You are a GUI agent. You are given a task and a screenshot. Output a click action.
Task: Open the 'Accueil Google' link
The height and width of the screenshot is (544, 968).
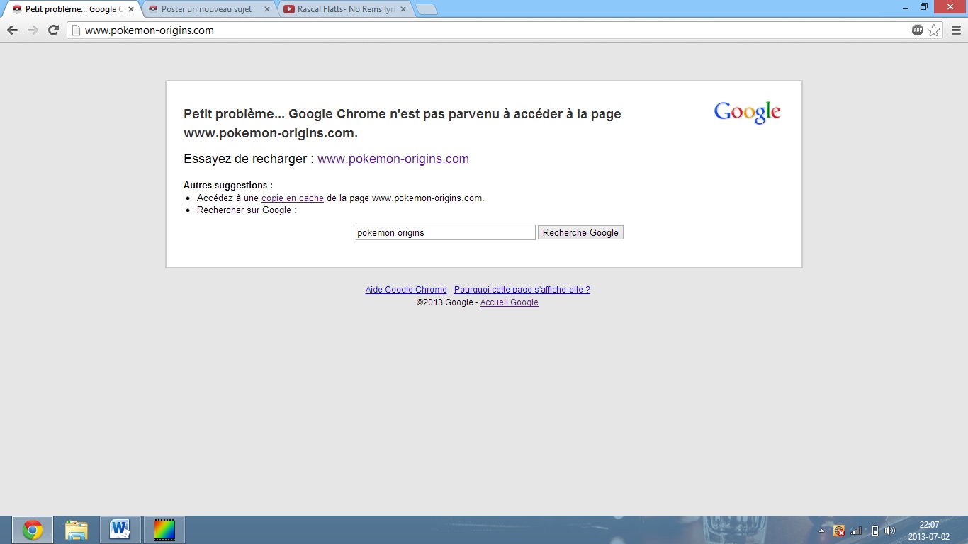coord(510,302)
